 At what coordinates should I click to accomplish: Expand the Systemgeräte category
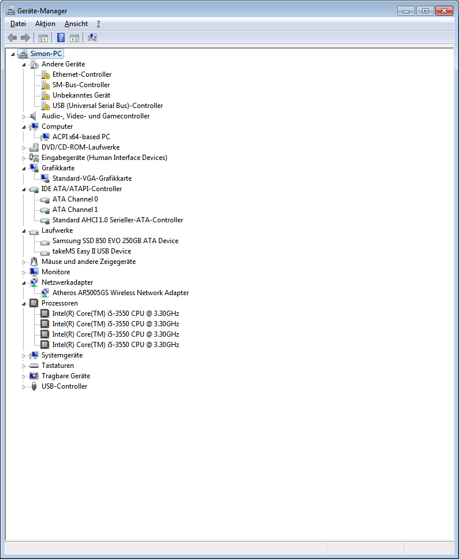click(x=24, y=356)
